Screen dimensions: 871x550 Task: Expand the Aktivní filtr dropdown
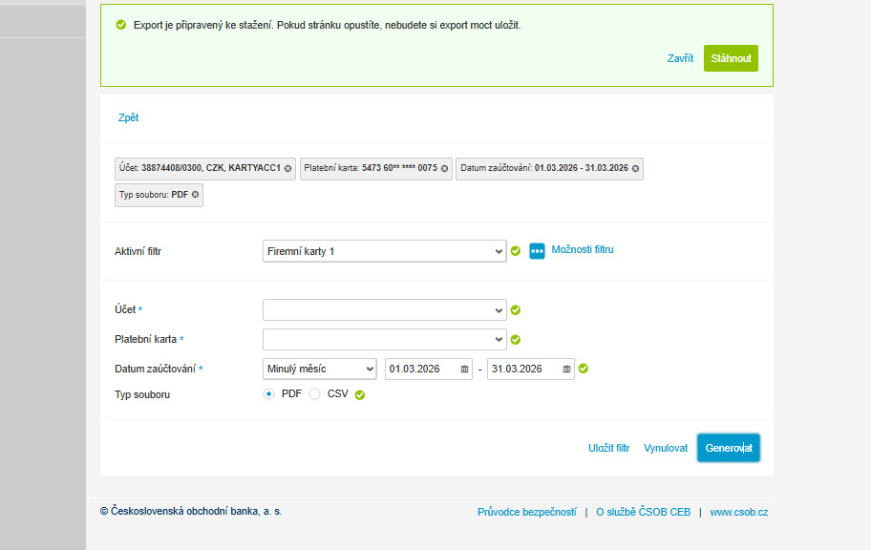click(384, 251)
